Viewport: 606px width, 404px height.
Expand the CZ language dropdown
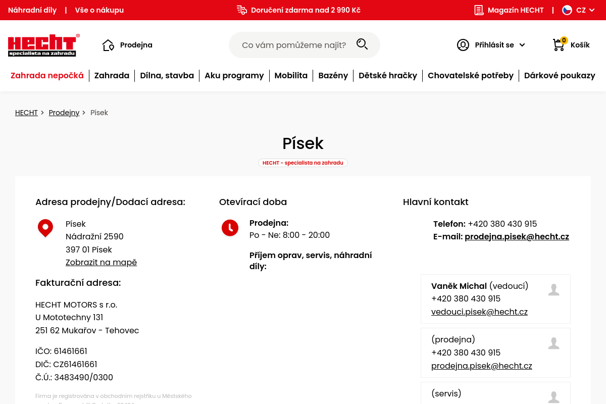coord(586,10)
